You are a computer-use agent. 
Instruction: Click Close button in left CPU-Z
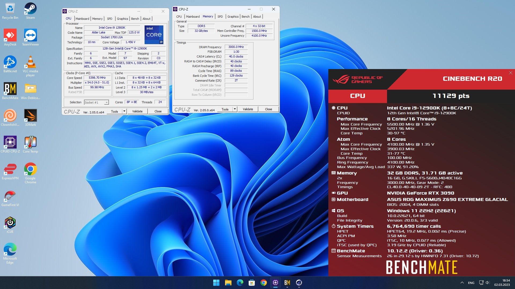158,111
